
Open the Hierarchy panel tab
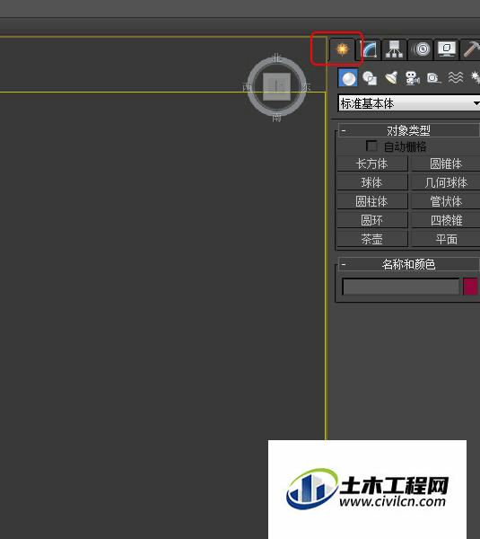(x=394, y=49)
